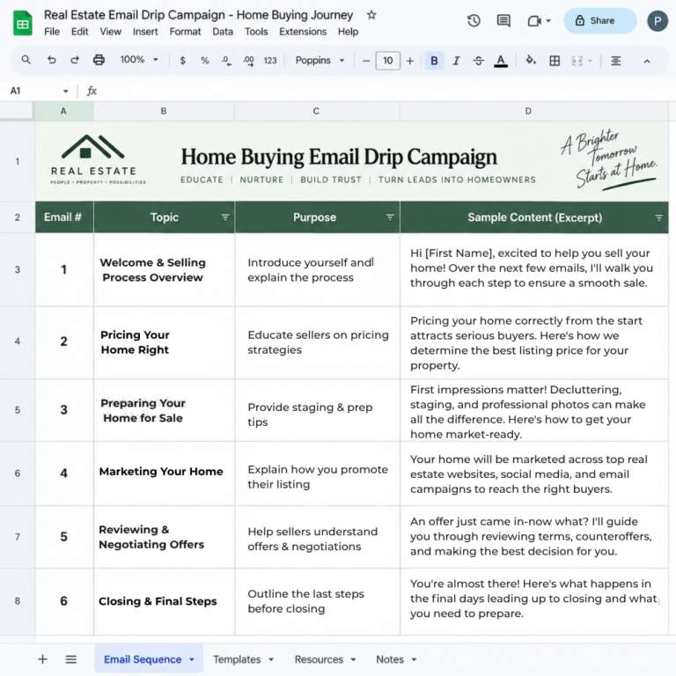This screenshot has width=676, height=676.
Task: Open the Topic column filter
Action: (225, 217)
